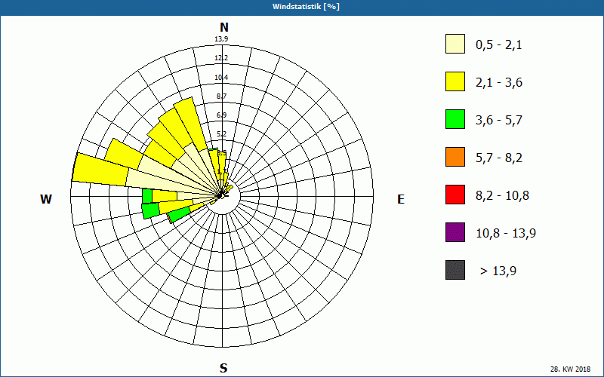The height and width of the screenshot is (377, 604).
Task: Click the S compass label
Action: click(223, 368)
